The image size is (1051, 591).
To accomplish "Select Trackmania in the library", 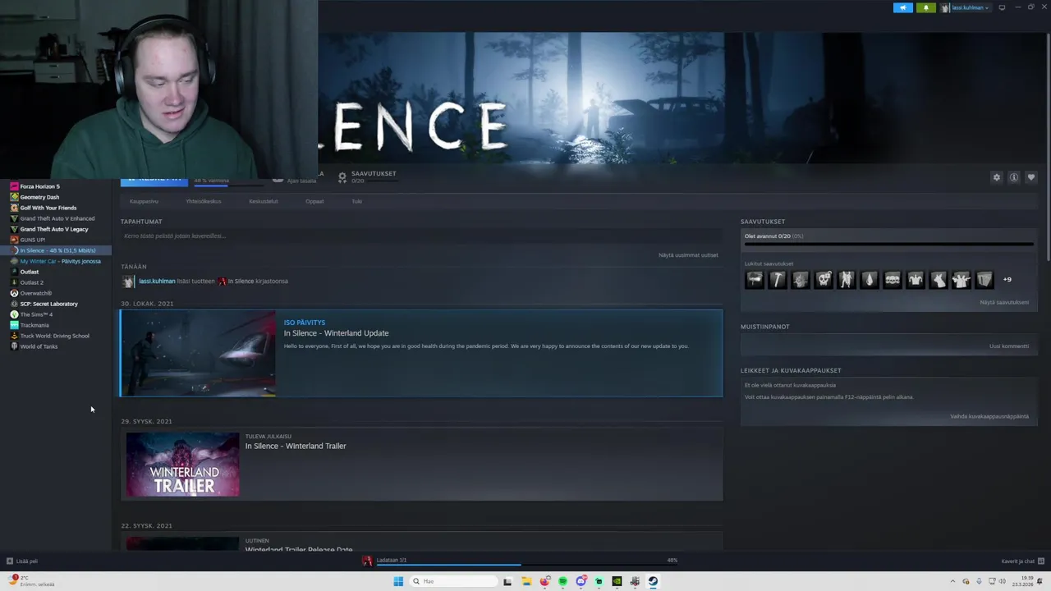I will [x=34, y=325].
